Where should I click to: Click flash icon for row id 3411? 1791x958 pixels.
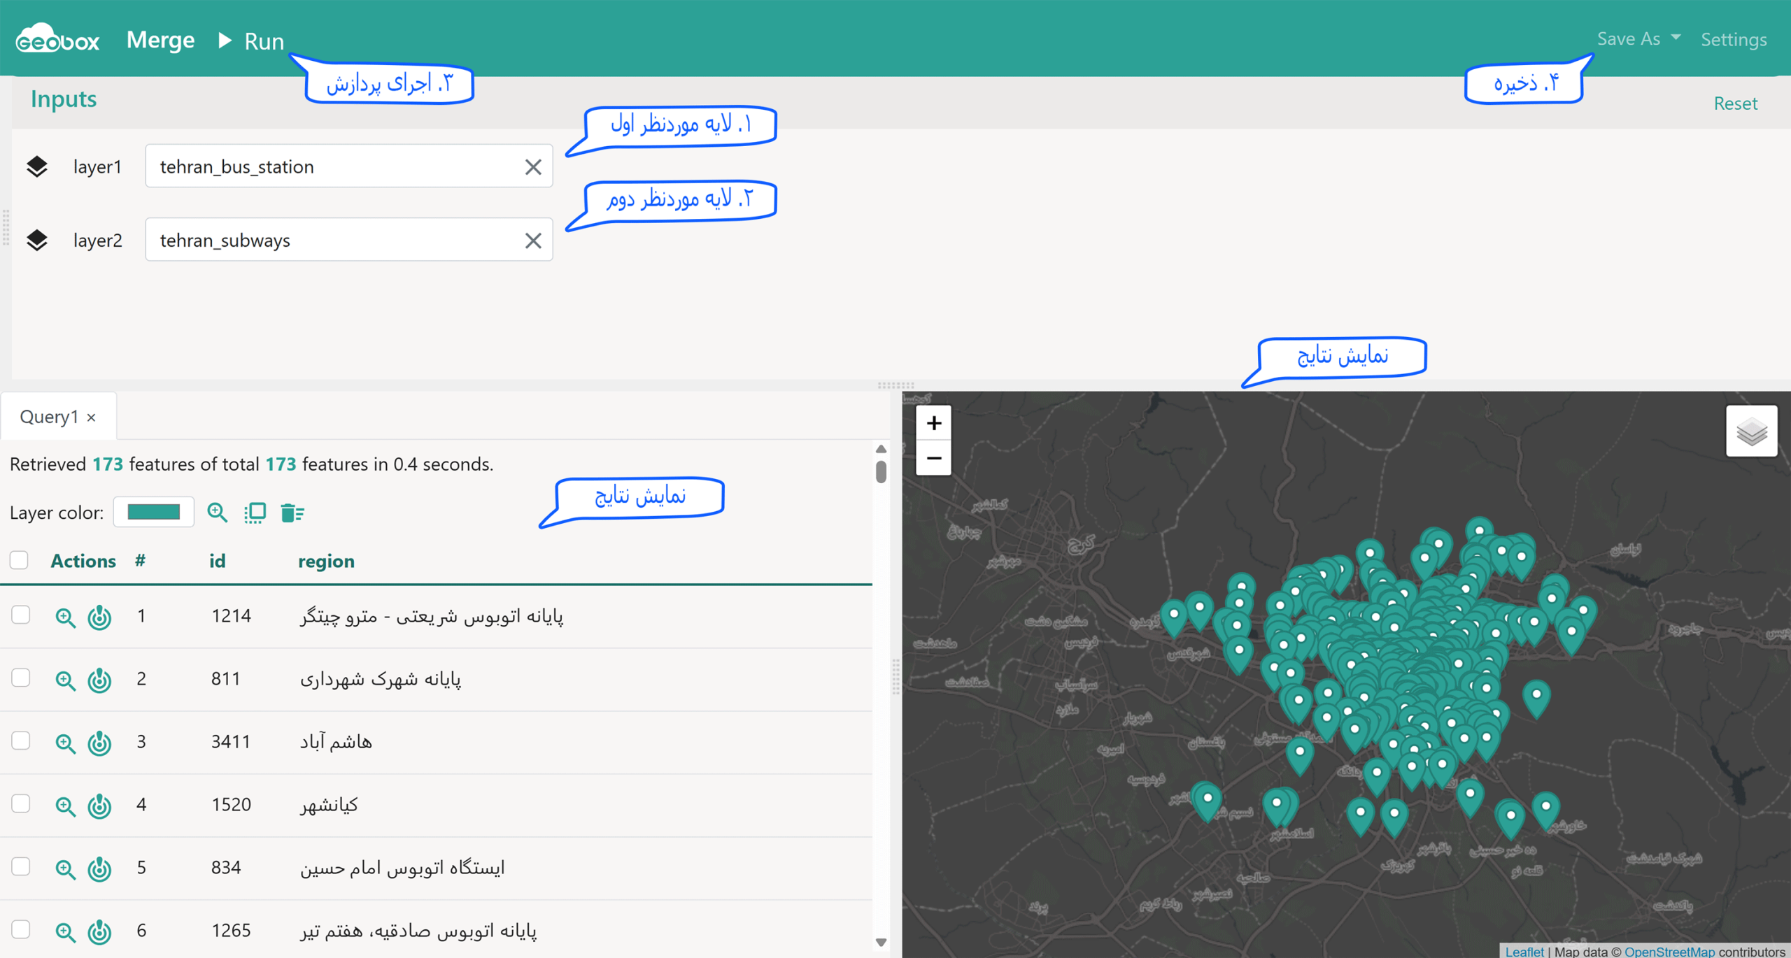click(x=99, y=743)
